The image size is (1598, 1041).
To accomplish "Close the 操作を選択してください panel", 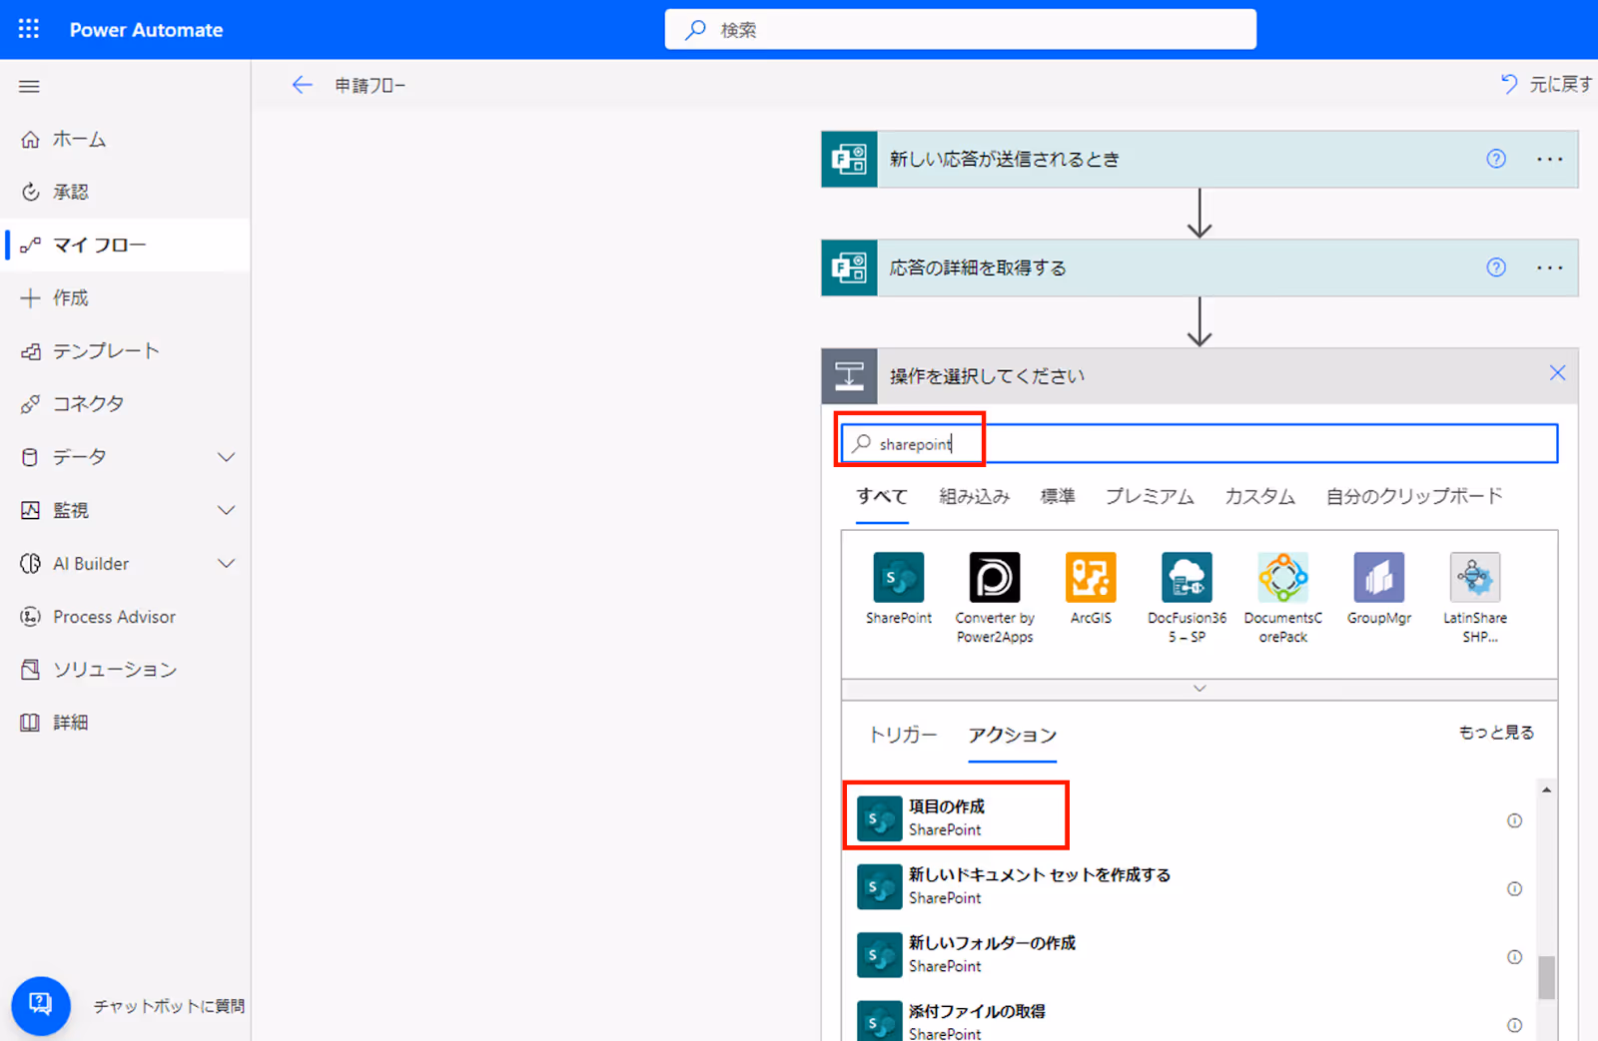I will tap(1557, 373).
